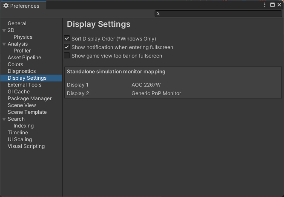
Task: Collapse the 2D category arrow
Action: point(4,30)
